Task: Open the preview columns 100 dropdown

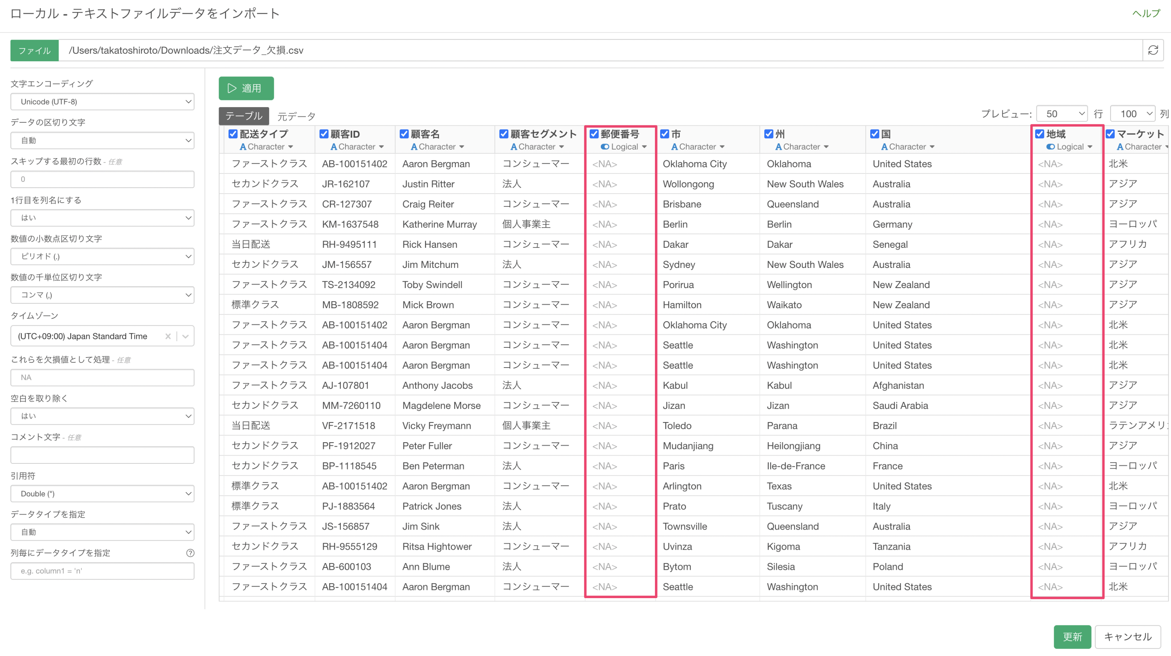Action: pos(1133,114)
